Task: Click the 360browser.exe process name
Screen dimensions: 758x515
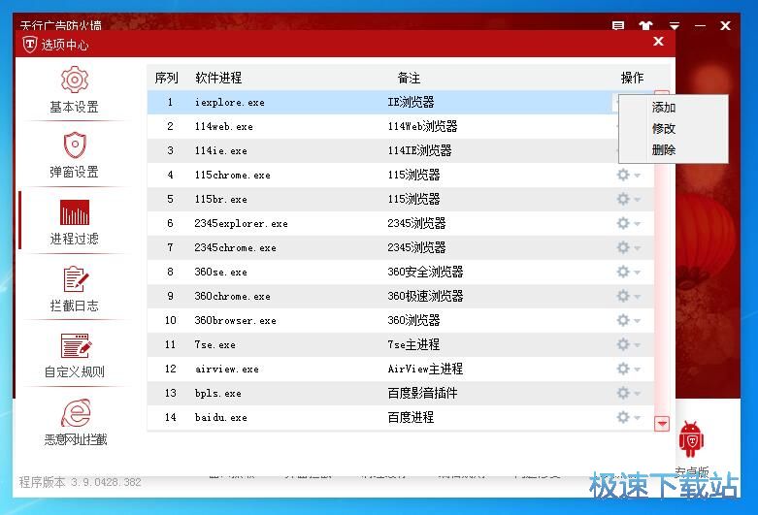Action: tap(236, 320)
